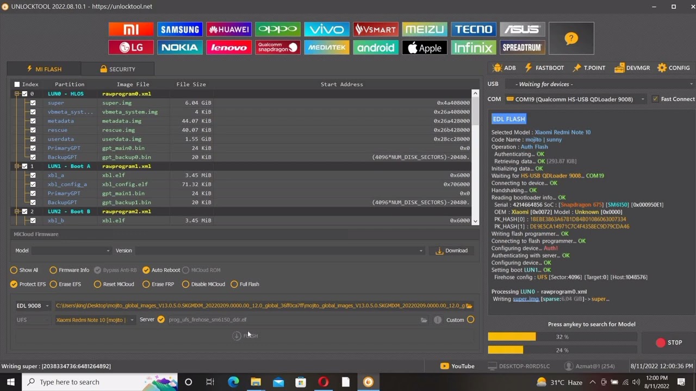Uncheck the xbl_a partition checkbox

[x=33, y=175]
